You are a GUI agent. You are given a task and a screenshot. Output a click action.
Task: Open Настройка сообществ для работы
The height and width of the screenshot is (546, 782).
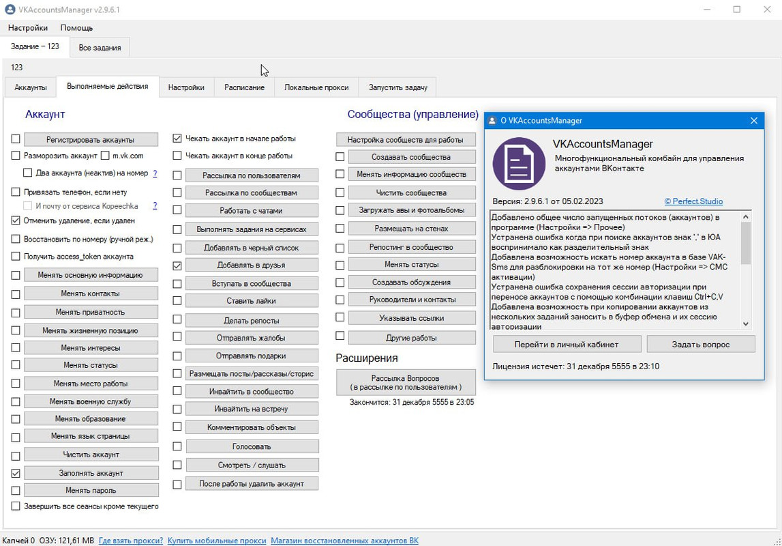click(406, 140)
